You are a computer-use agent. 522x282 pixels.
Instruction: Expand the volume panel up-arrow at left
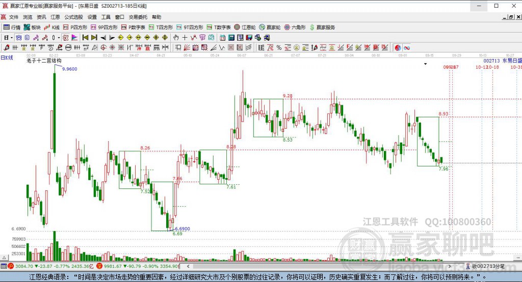click(4, 258)
